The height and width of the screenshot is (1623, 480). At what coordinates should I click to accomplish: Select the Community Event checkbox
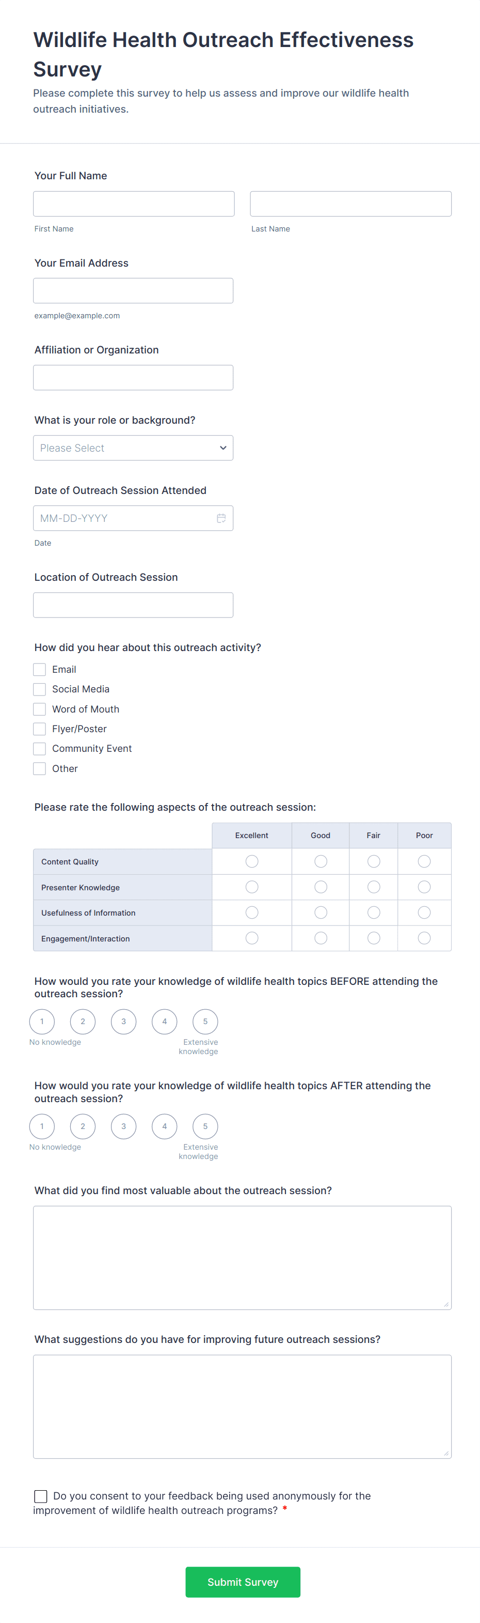coord(39,749)
